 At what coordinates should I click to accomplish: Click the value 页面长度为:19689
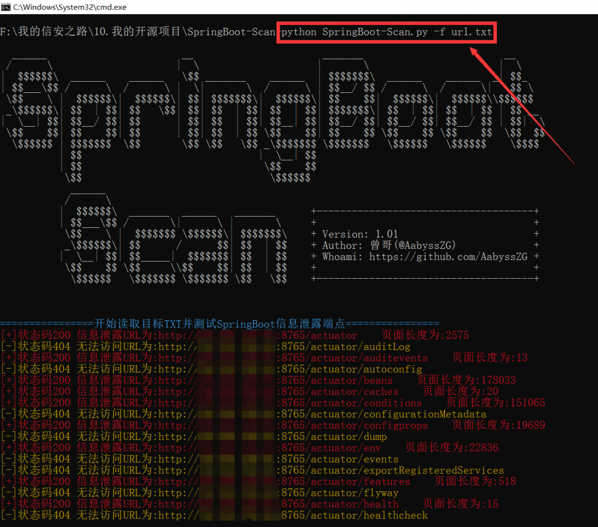click(499, 425)
